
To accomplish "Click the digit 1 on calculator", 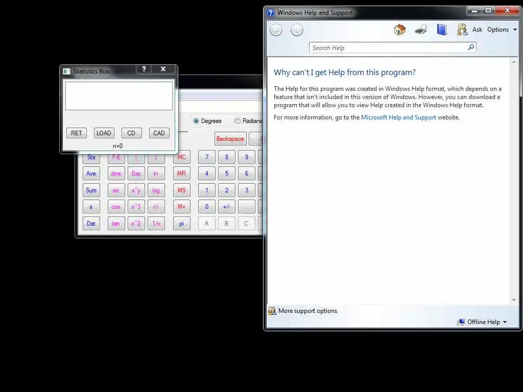I will [x=207, y=190].
